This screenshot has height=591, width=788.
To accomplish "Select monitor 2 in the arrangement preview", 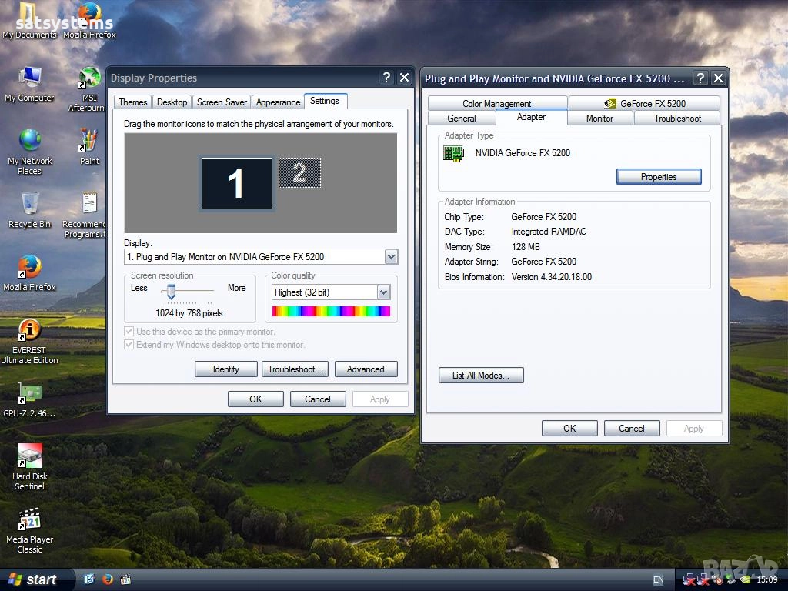I will coord(299,173).
